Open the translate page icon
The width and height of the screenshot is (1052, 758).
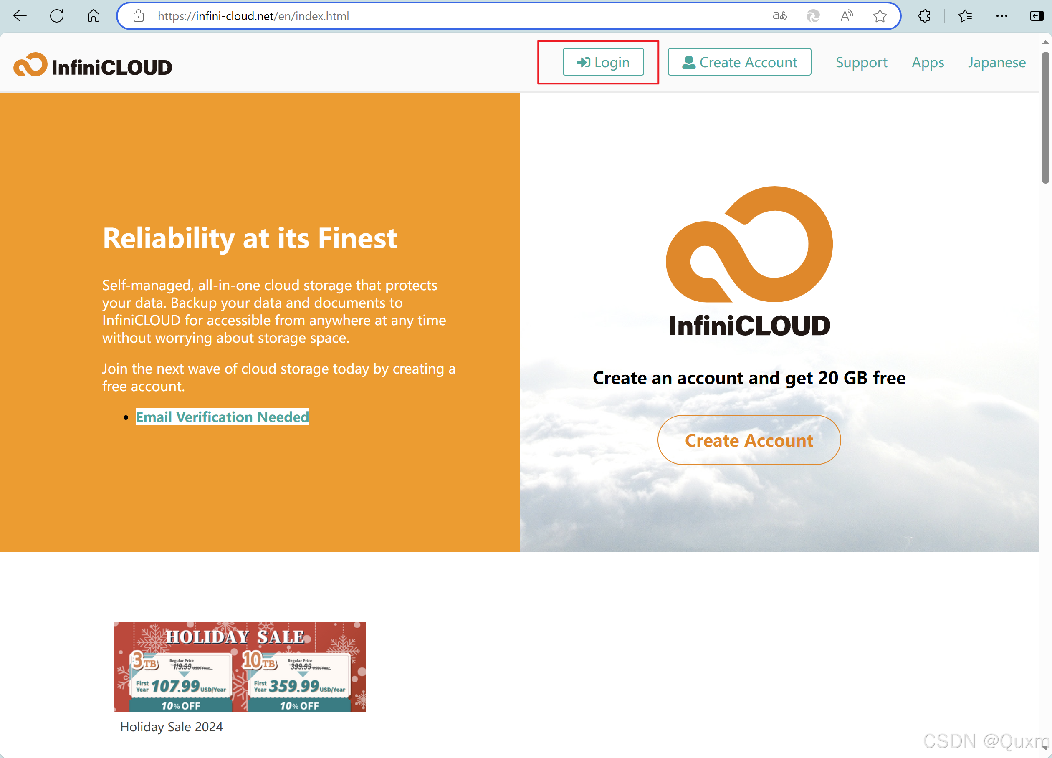click(x=779, y=16)
